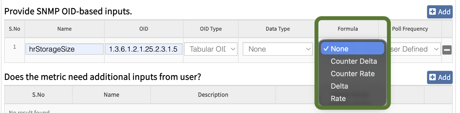Choose Counter Delta formula option

pyautogui.click(x=354, y=61)
